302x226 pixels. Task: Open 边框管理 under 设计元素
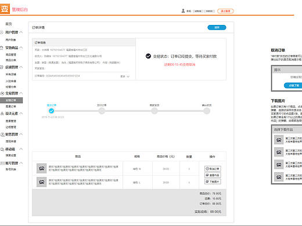[x=11, y=127]
